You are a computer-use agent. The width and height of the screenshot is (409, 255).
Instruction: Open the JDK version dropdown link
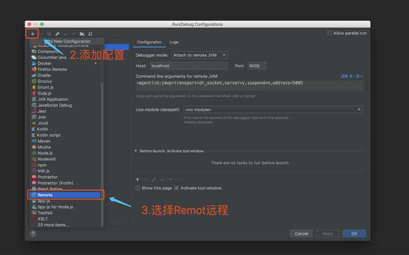pyautogui.click(x=351, y=76)
